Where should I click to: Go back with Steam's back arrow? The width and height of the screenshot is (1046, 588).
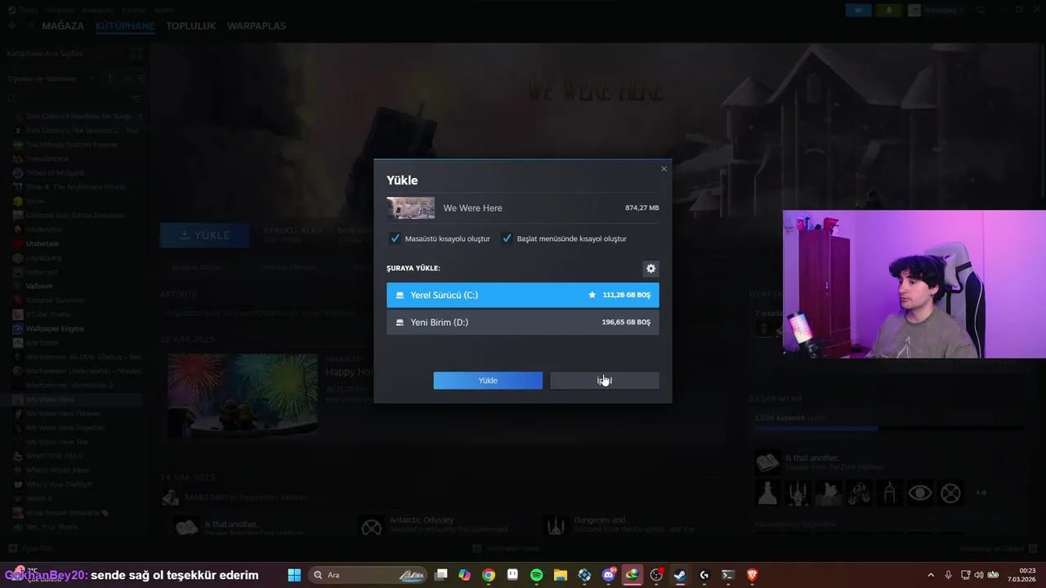coord(12,26)
